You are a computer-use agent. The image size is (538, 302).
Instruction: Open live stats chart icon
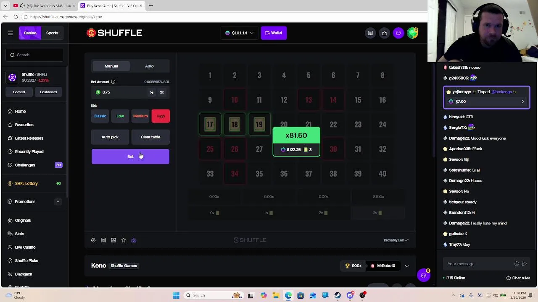tap(113, 240)
